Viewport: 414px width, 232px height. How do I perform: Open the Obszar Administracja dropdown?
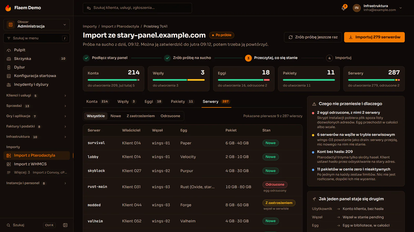click(x=37, y=24)
